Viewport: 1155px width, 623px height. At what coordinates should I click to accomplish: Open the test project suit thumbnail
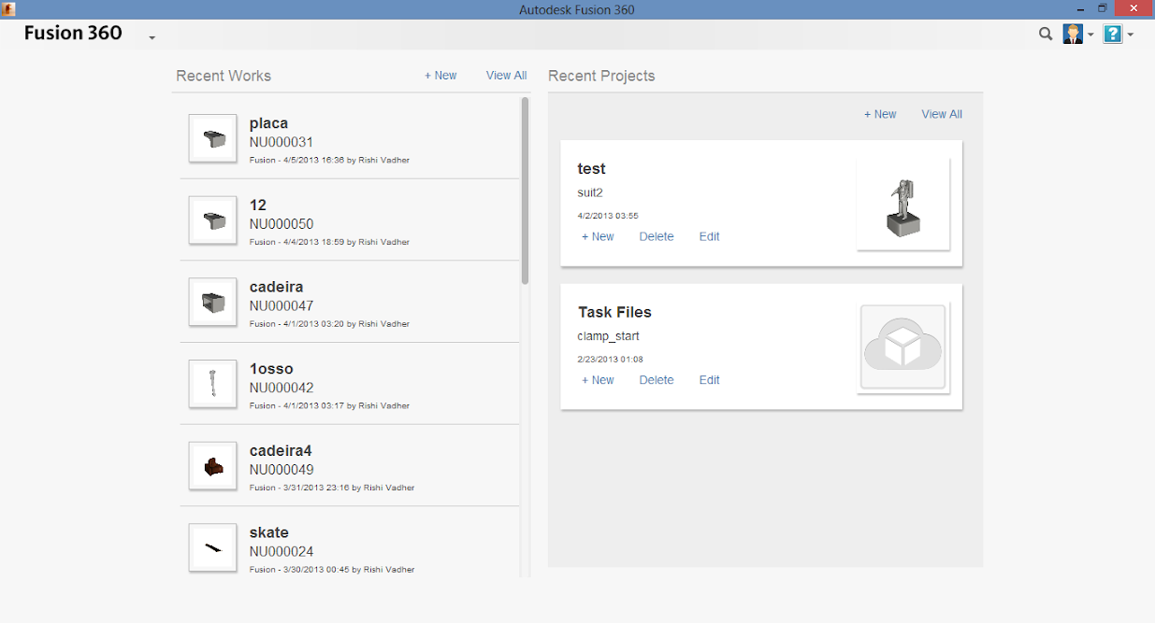point(903,205)
